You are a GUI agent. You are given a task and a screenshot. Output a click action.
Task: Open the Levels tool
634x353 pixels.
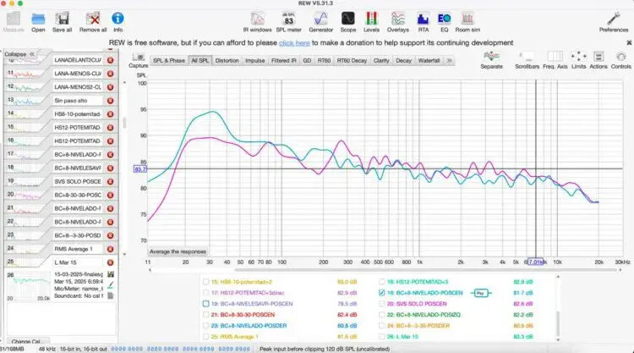[x=371, y=22]
